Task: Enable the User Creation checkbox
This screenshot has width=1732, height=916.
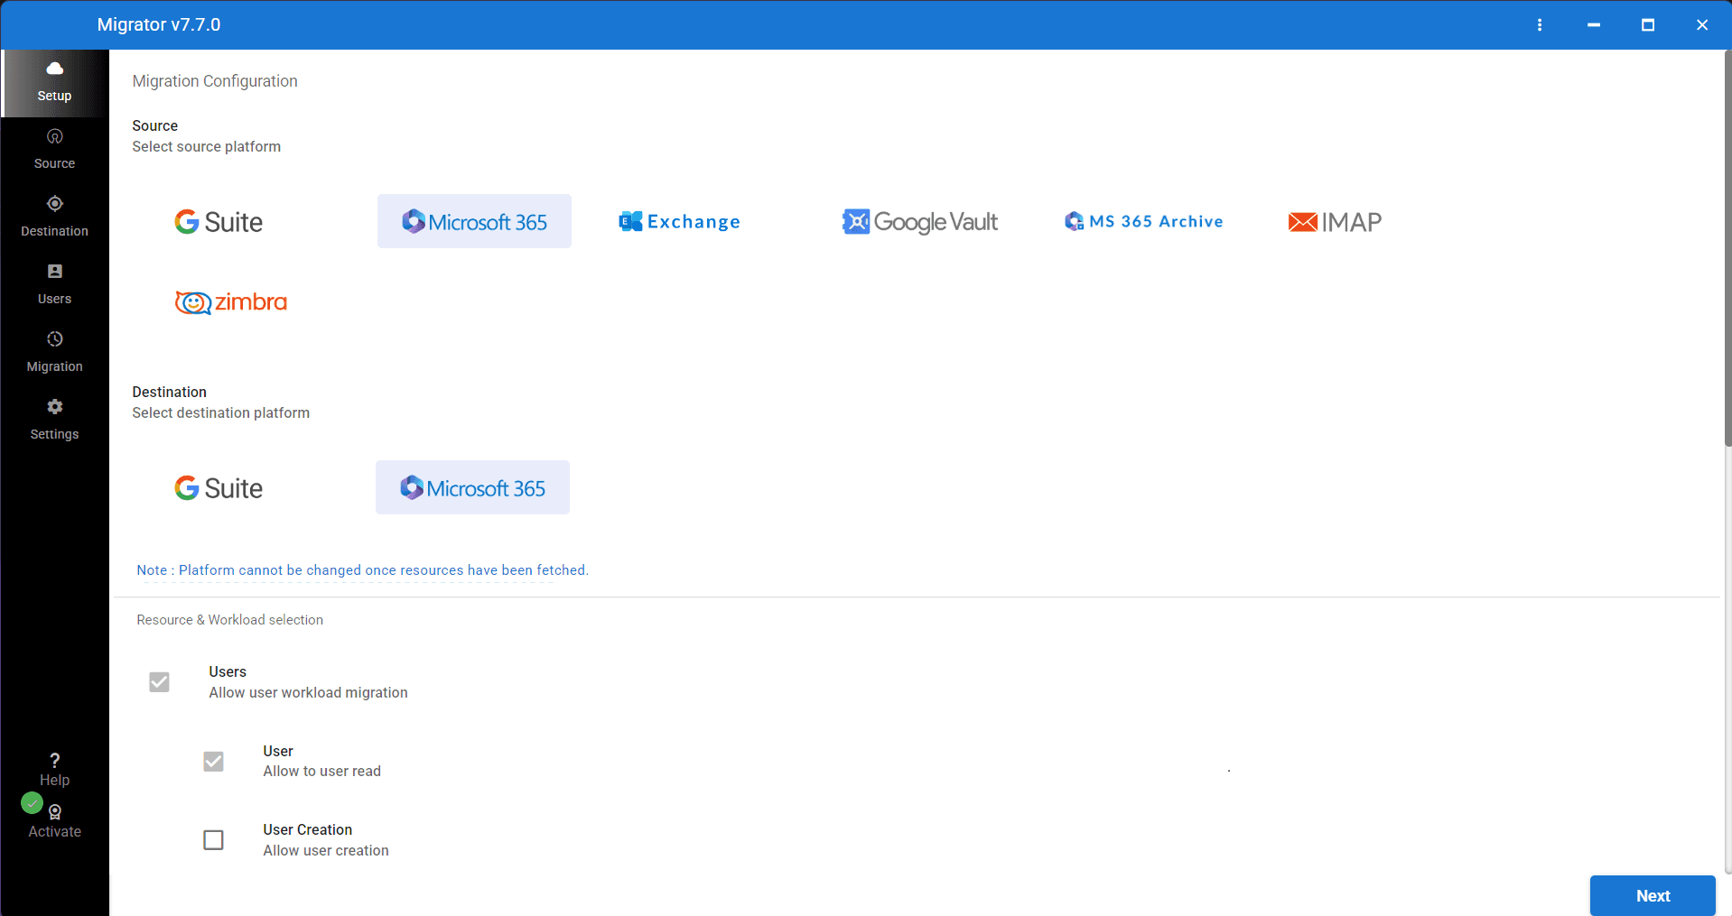Action: pyautogui.click(x=213, y=839)
